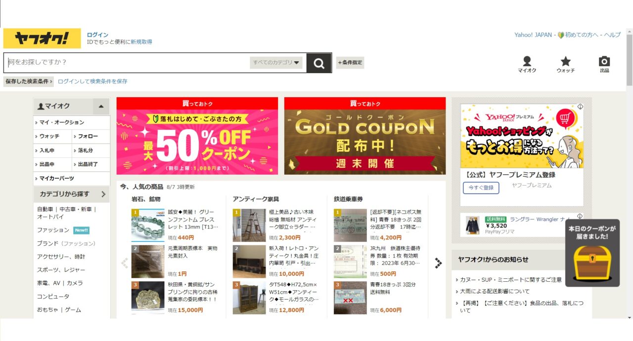Click the 今すぐ登録 button
Screen dimensions: 633x341
coord(481,188)
